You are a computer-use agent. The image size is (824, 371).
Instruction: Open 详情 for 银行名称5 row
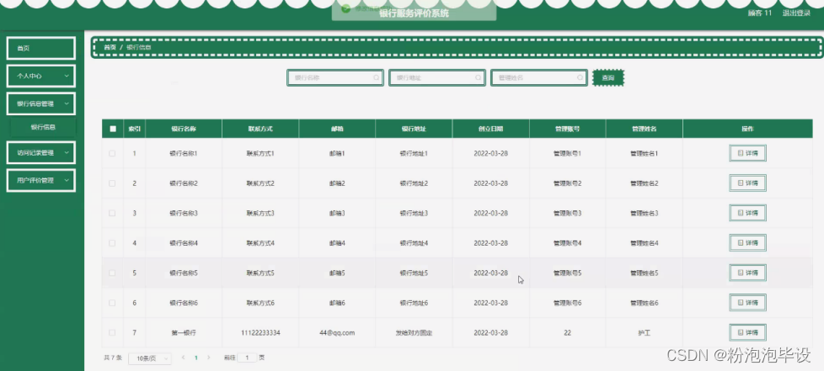click(x=748, y=273)
